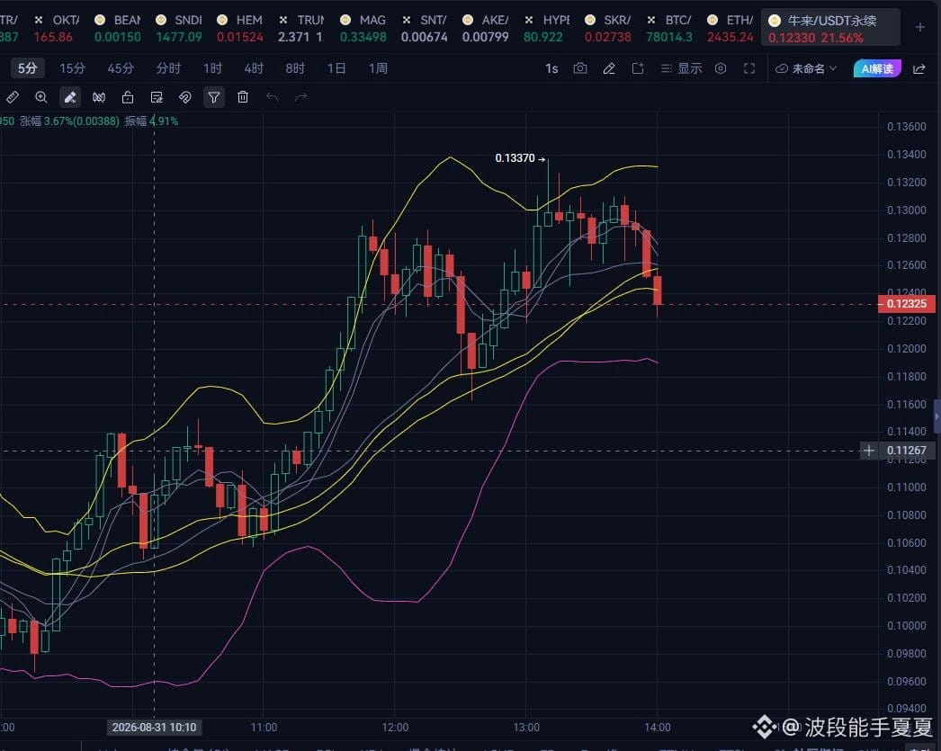
Task: Click the magnet link tool icon
Action: [185, 97]
